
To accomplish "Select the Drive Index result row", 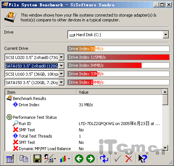I will tap(84, 105).
